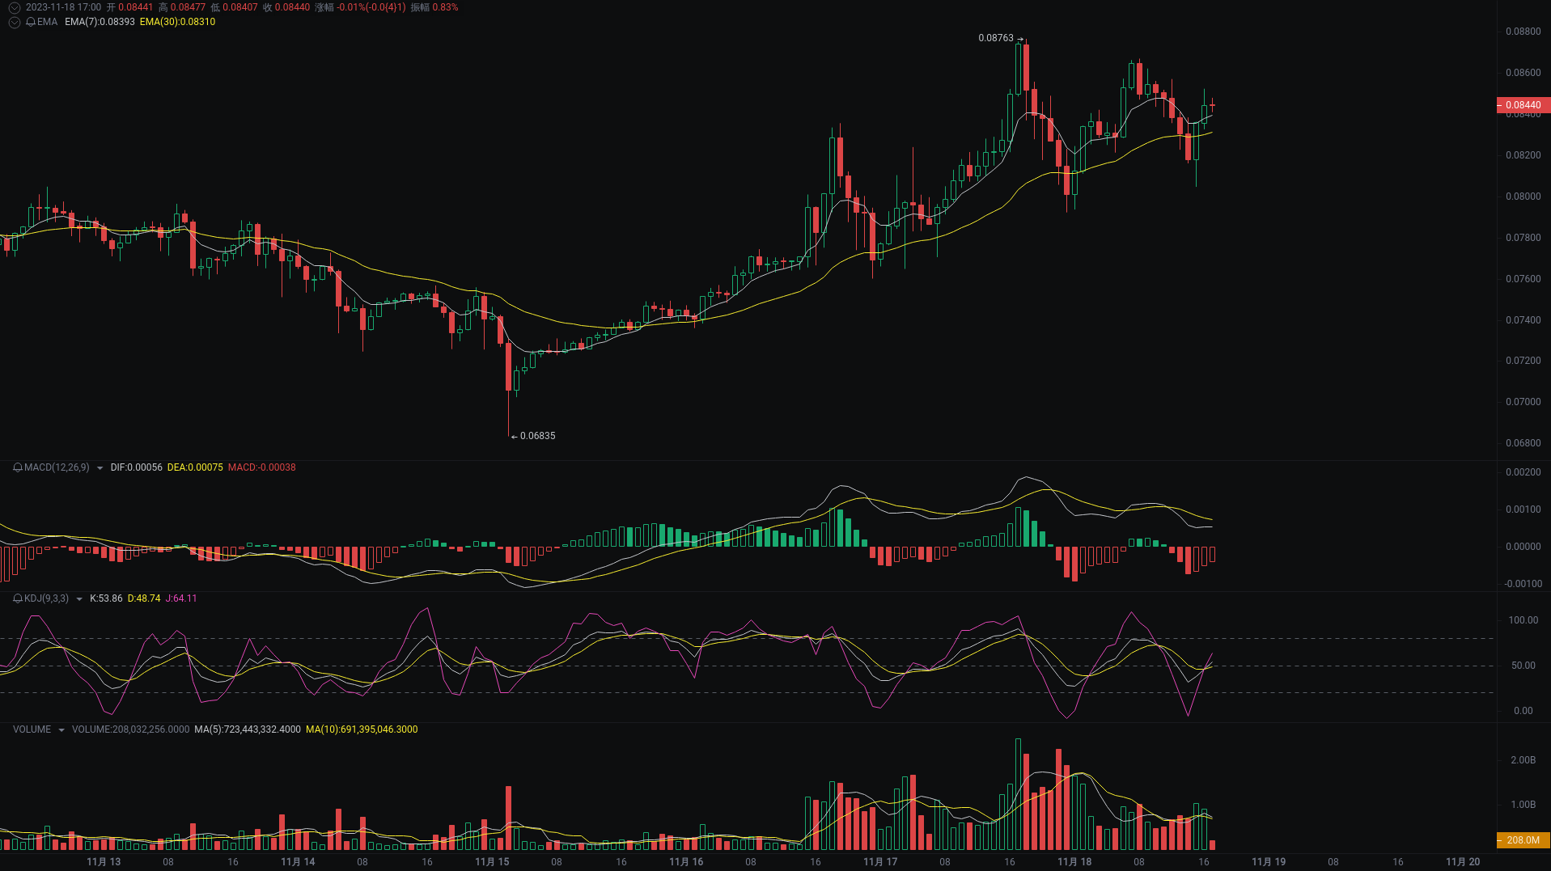Click the VOLUME indicator label
Screen dimensions: 1551x871
point(32,729)
